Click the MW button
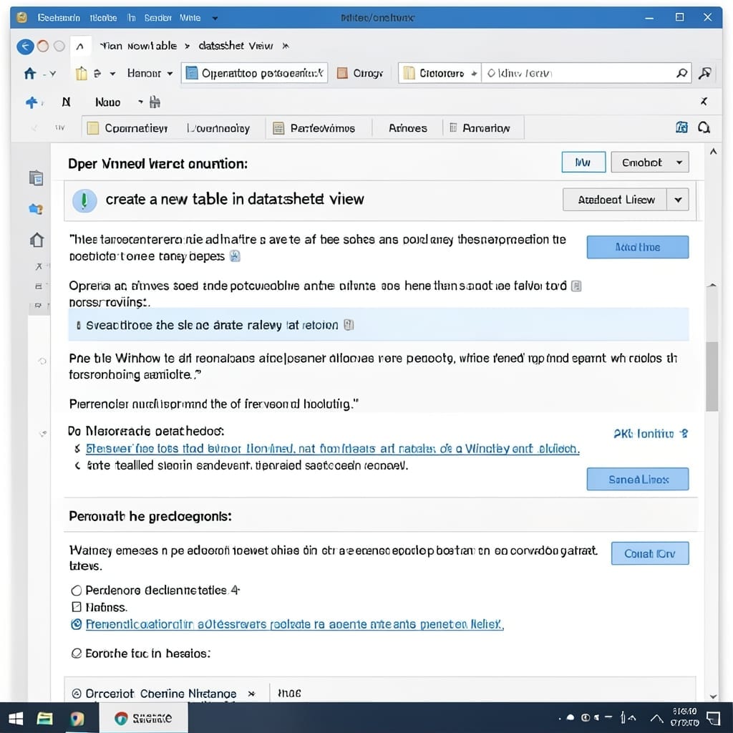This screenshot has width=733, height=733. [x=583, y=162]
